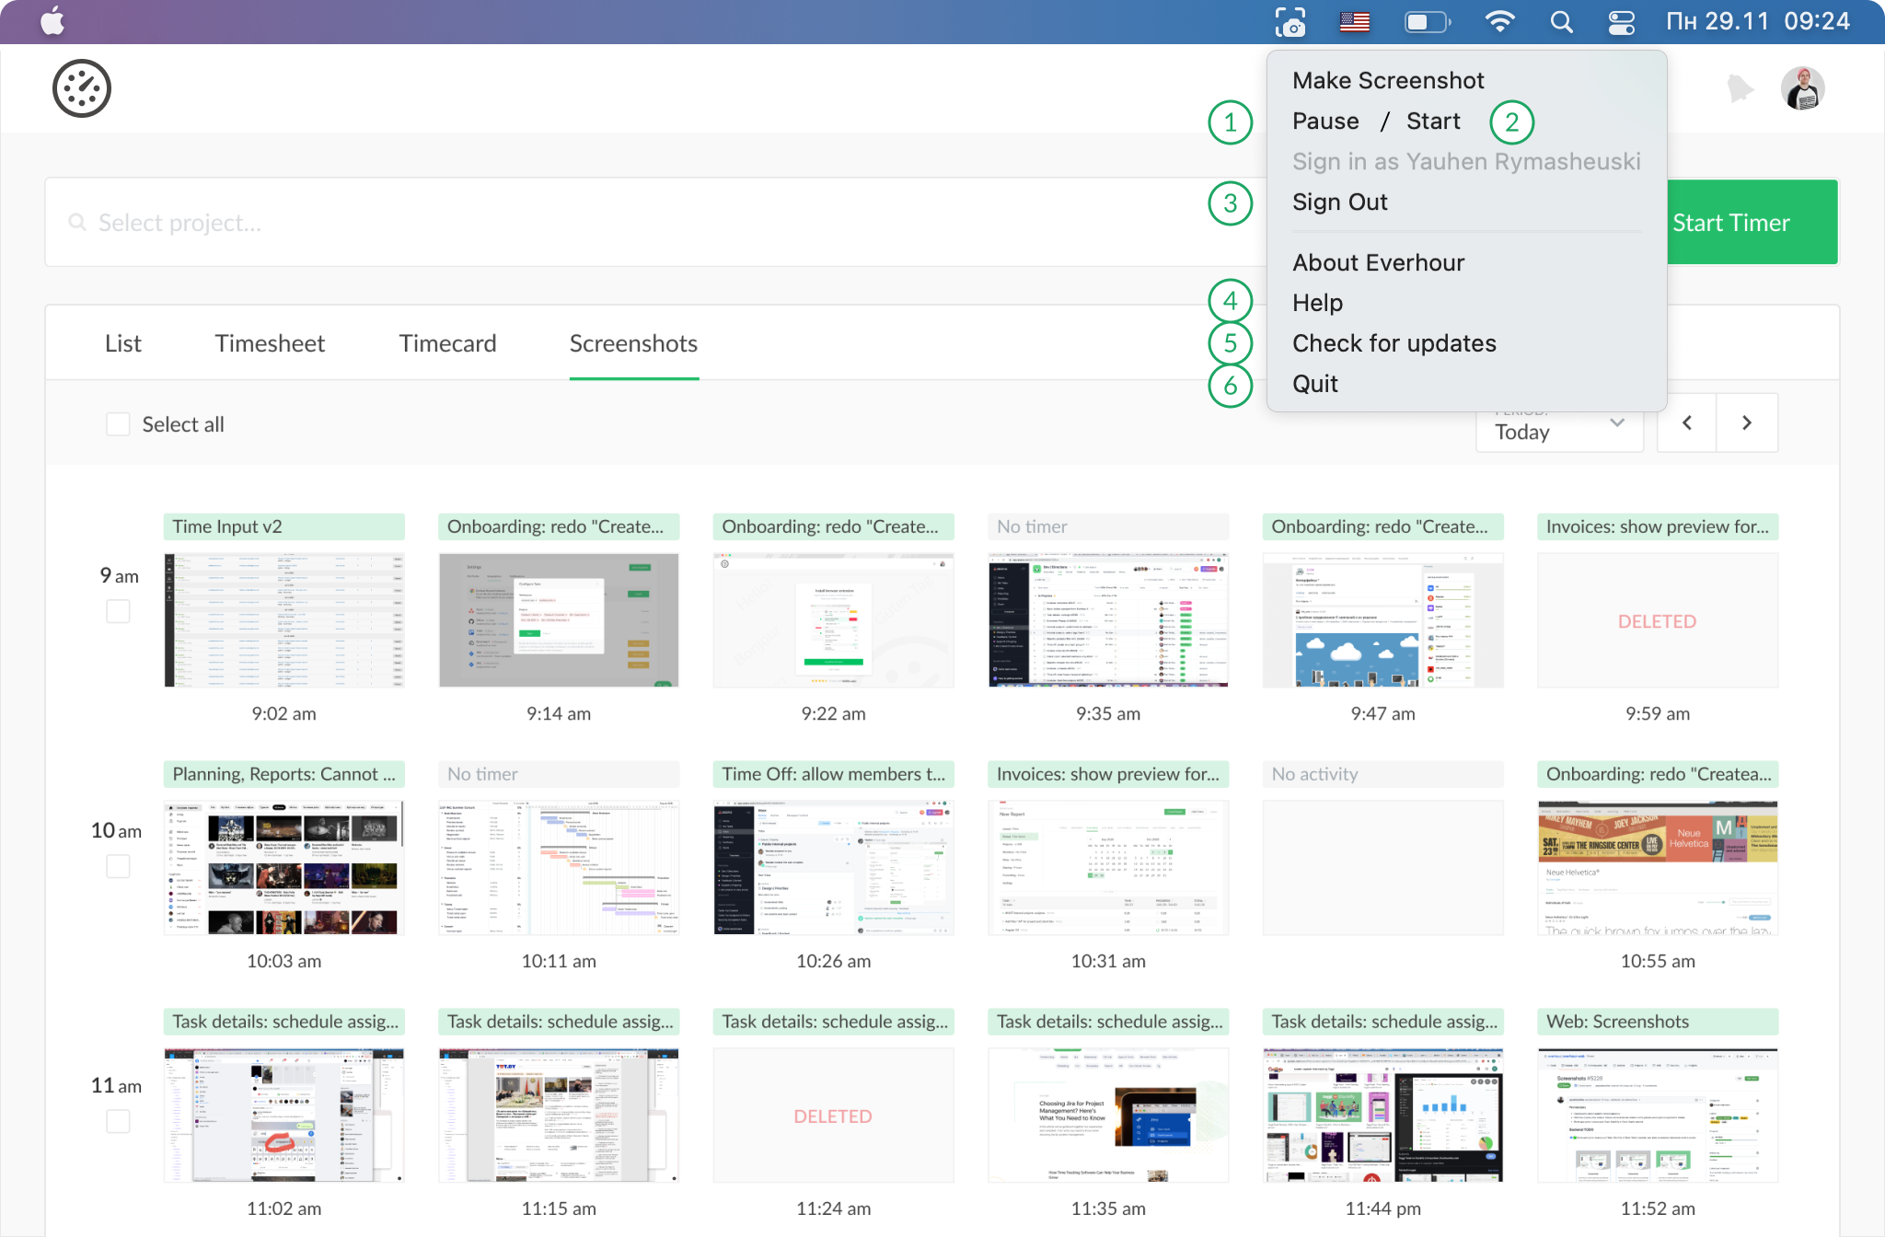Screen dimensions: 1885x1237
Task: Select Quit from the menu
Action: click(1315, 385)
